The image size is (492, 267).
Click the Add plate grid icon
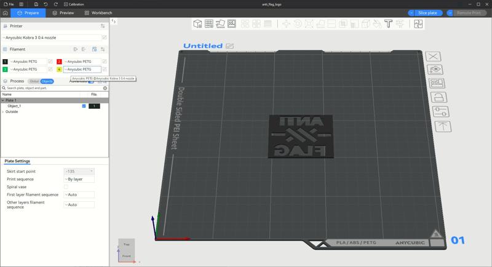209,24
